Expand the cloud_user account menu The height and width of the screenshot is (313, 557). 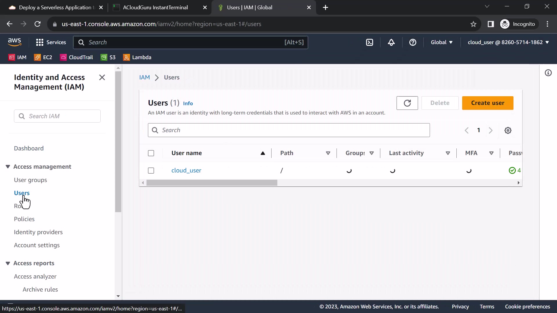pyautogui.click(x=508, y=42)
